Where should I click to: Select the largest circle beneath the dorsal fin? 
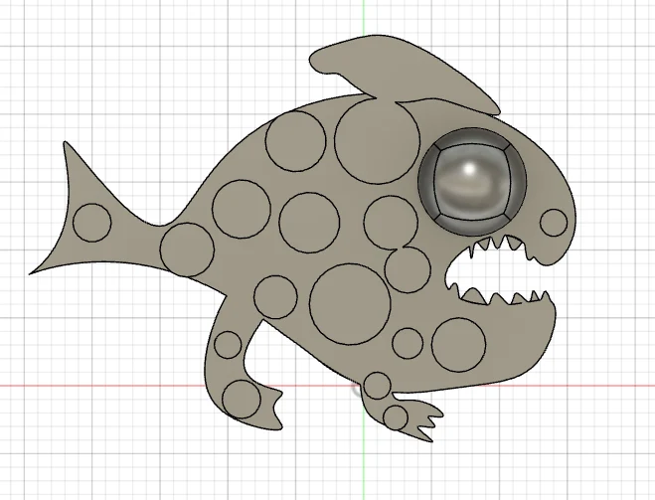377,142
